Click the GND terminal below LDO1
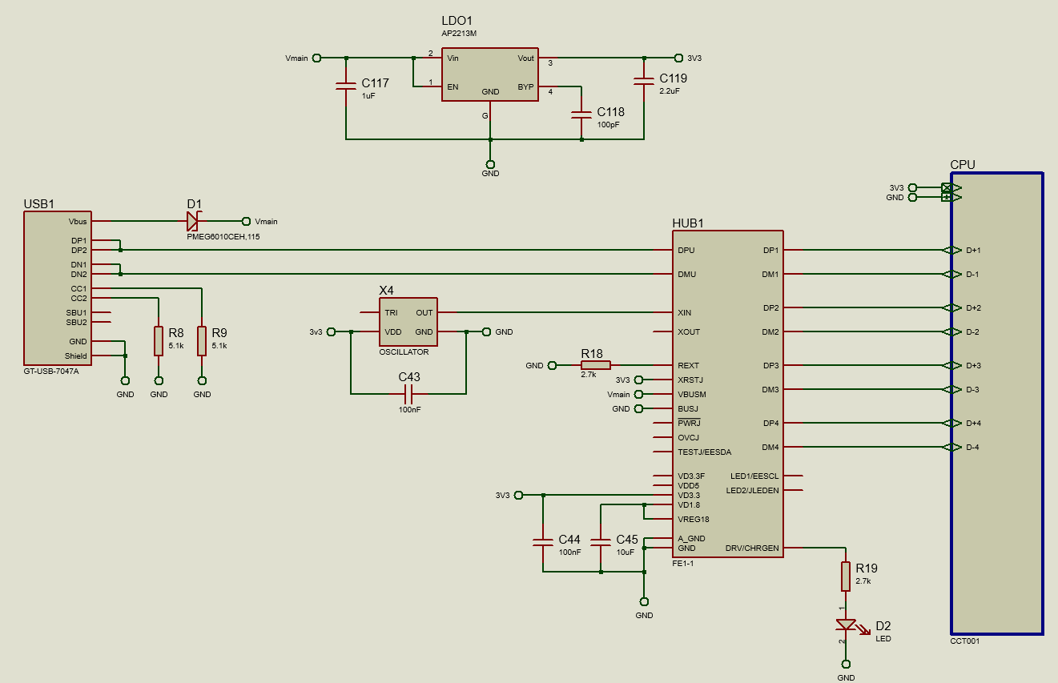Viewport: 1058px width, 683px height. (490, 163)
